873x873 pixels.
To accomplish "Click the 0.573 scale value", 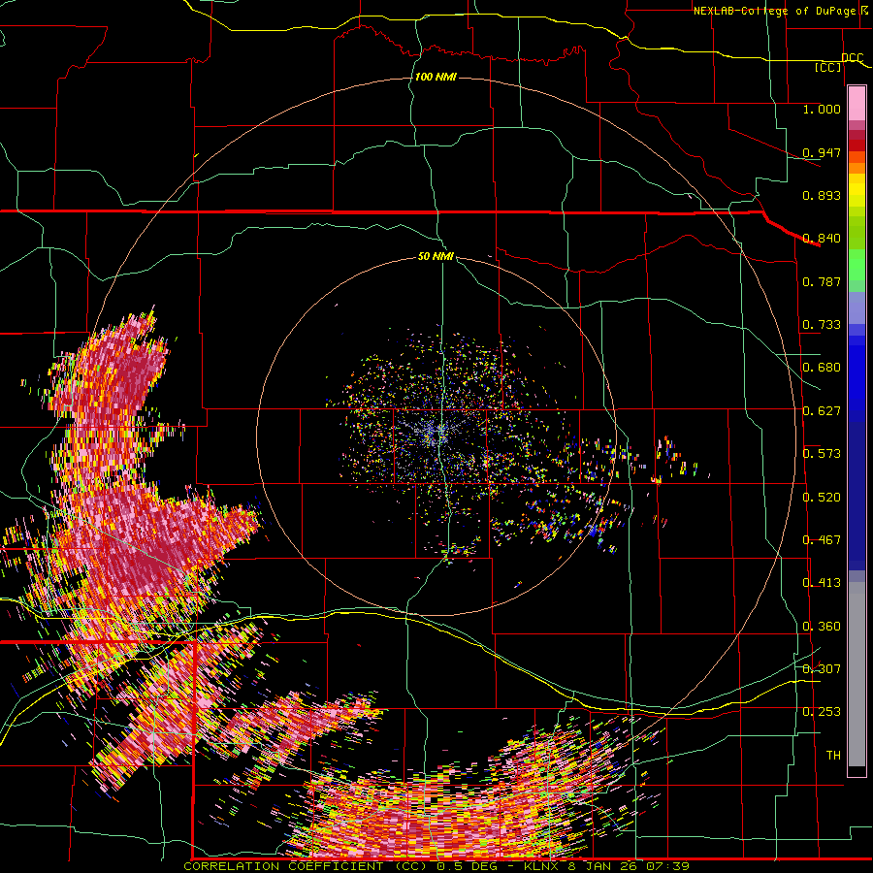I will pos(822,454).
